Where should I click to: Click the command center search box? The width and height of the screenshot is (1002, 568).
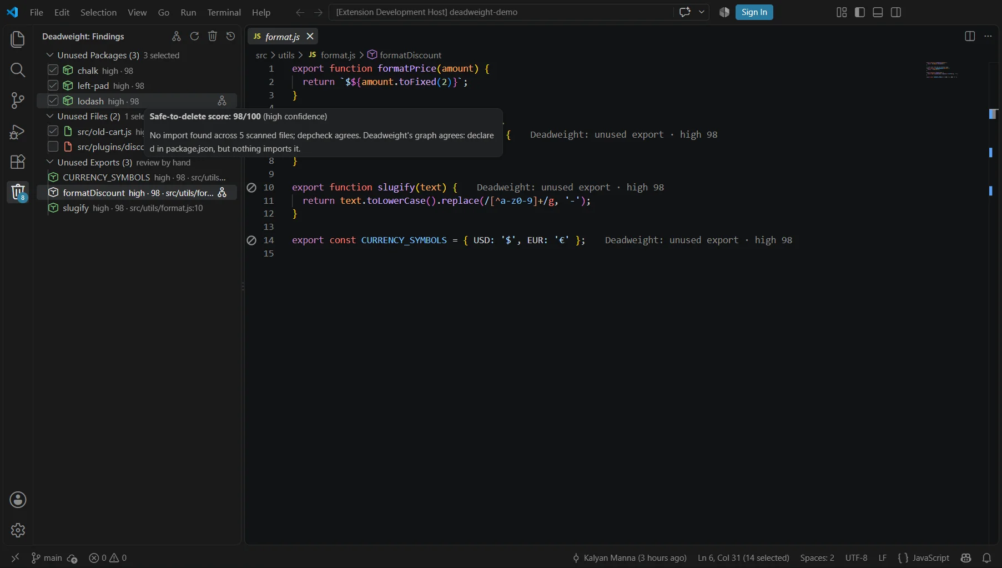point(501,12)
